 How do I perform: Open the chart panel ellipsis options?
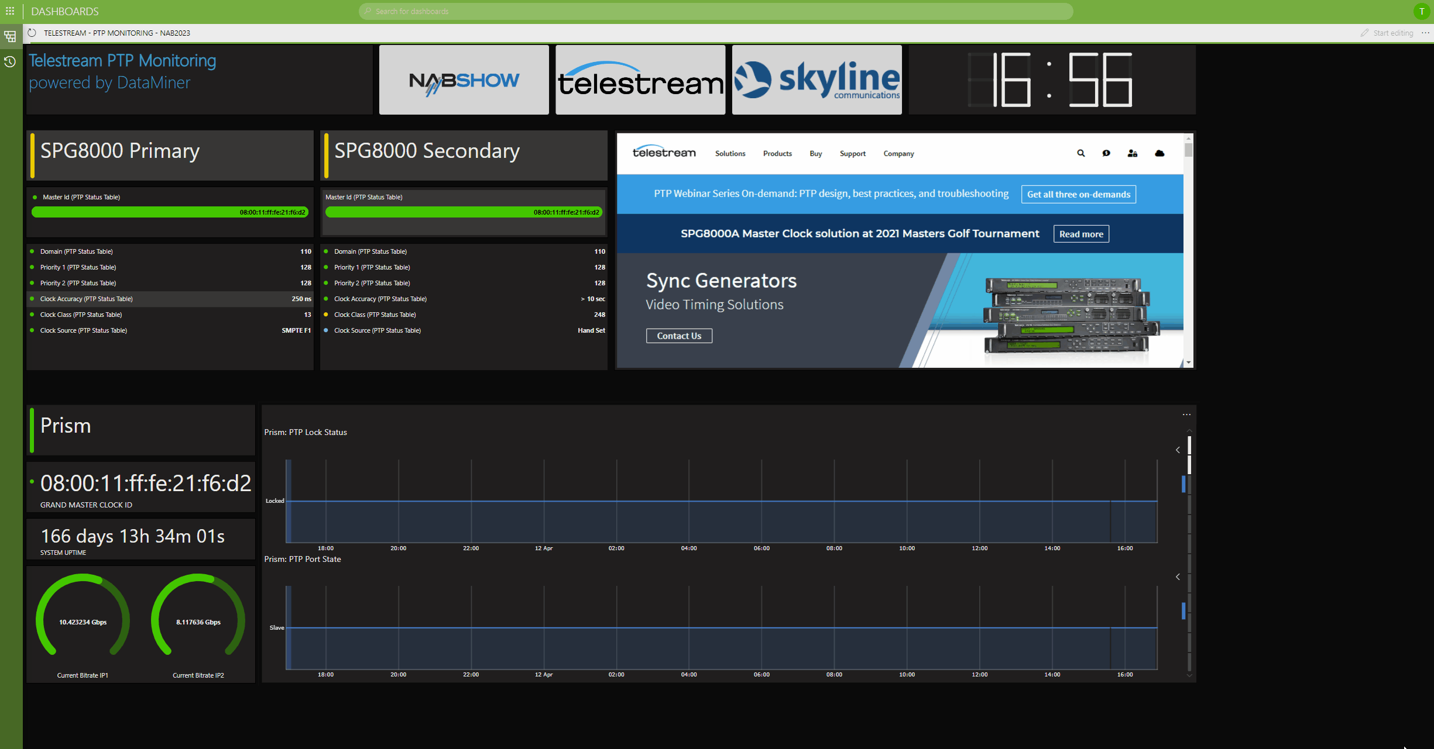pos(1186,415)
